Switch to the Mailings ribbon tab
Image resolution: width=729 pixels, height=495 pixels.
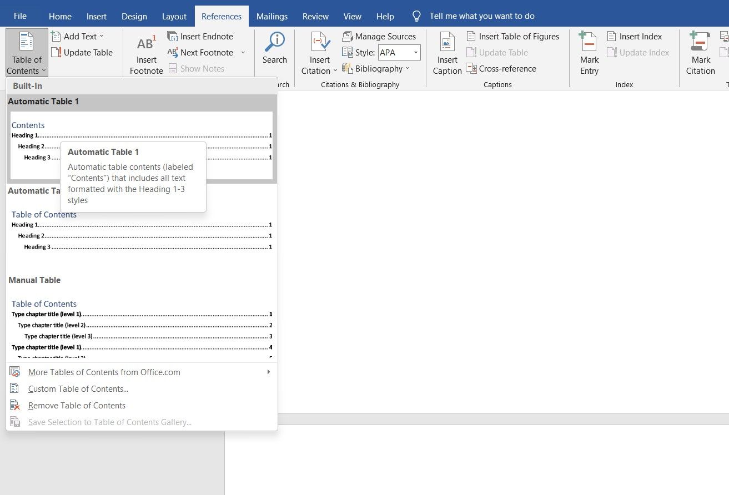coord(272,16)
